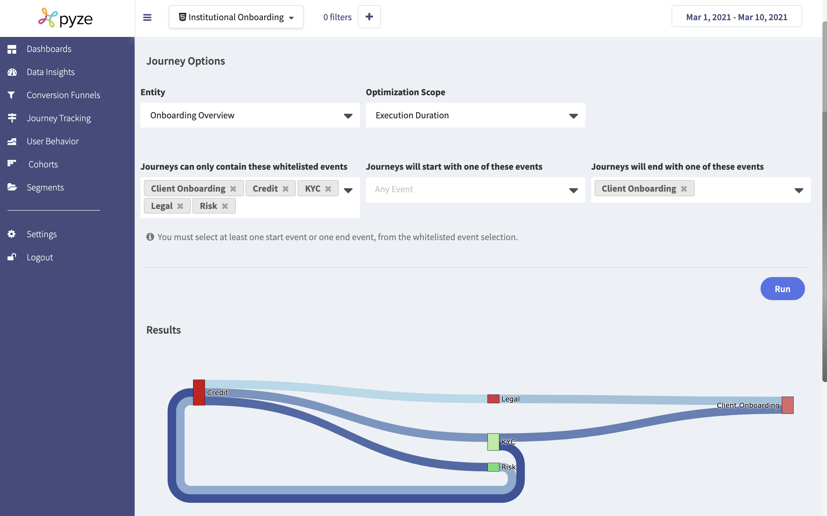Click the Logout unlock icon
827x516 pixels.
click(12, 257)
